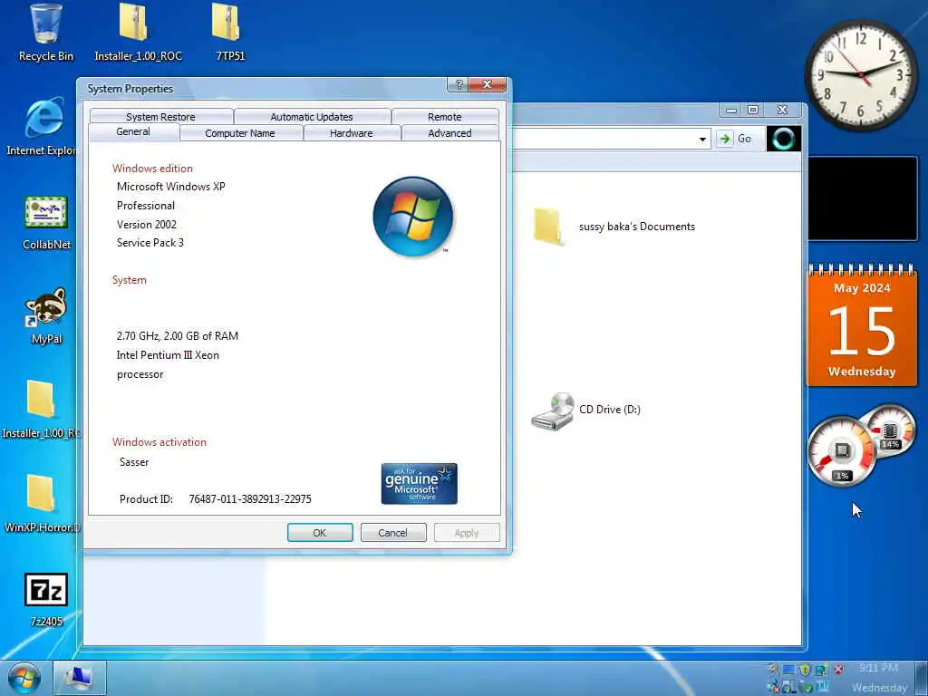Click the My Computer taskbar button

[x=80, y=679]
